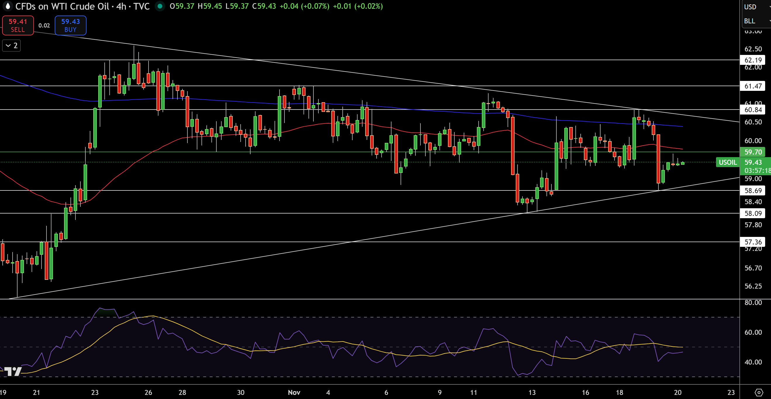This screenshot has width=771, height=399.
Task: Click the green 59.70 horizontal level label
Action: [x=753, y=152]
